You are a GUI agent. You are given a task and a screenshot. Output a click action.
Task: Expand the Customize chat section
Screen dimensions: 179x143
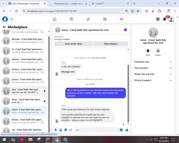point(153,62)
